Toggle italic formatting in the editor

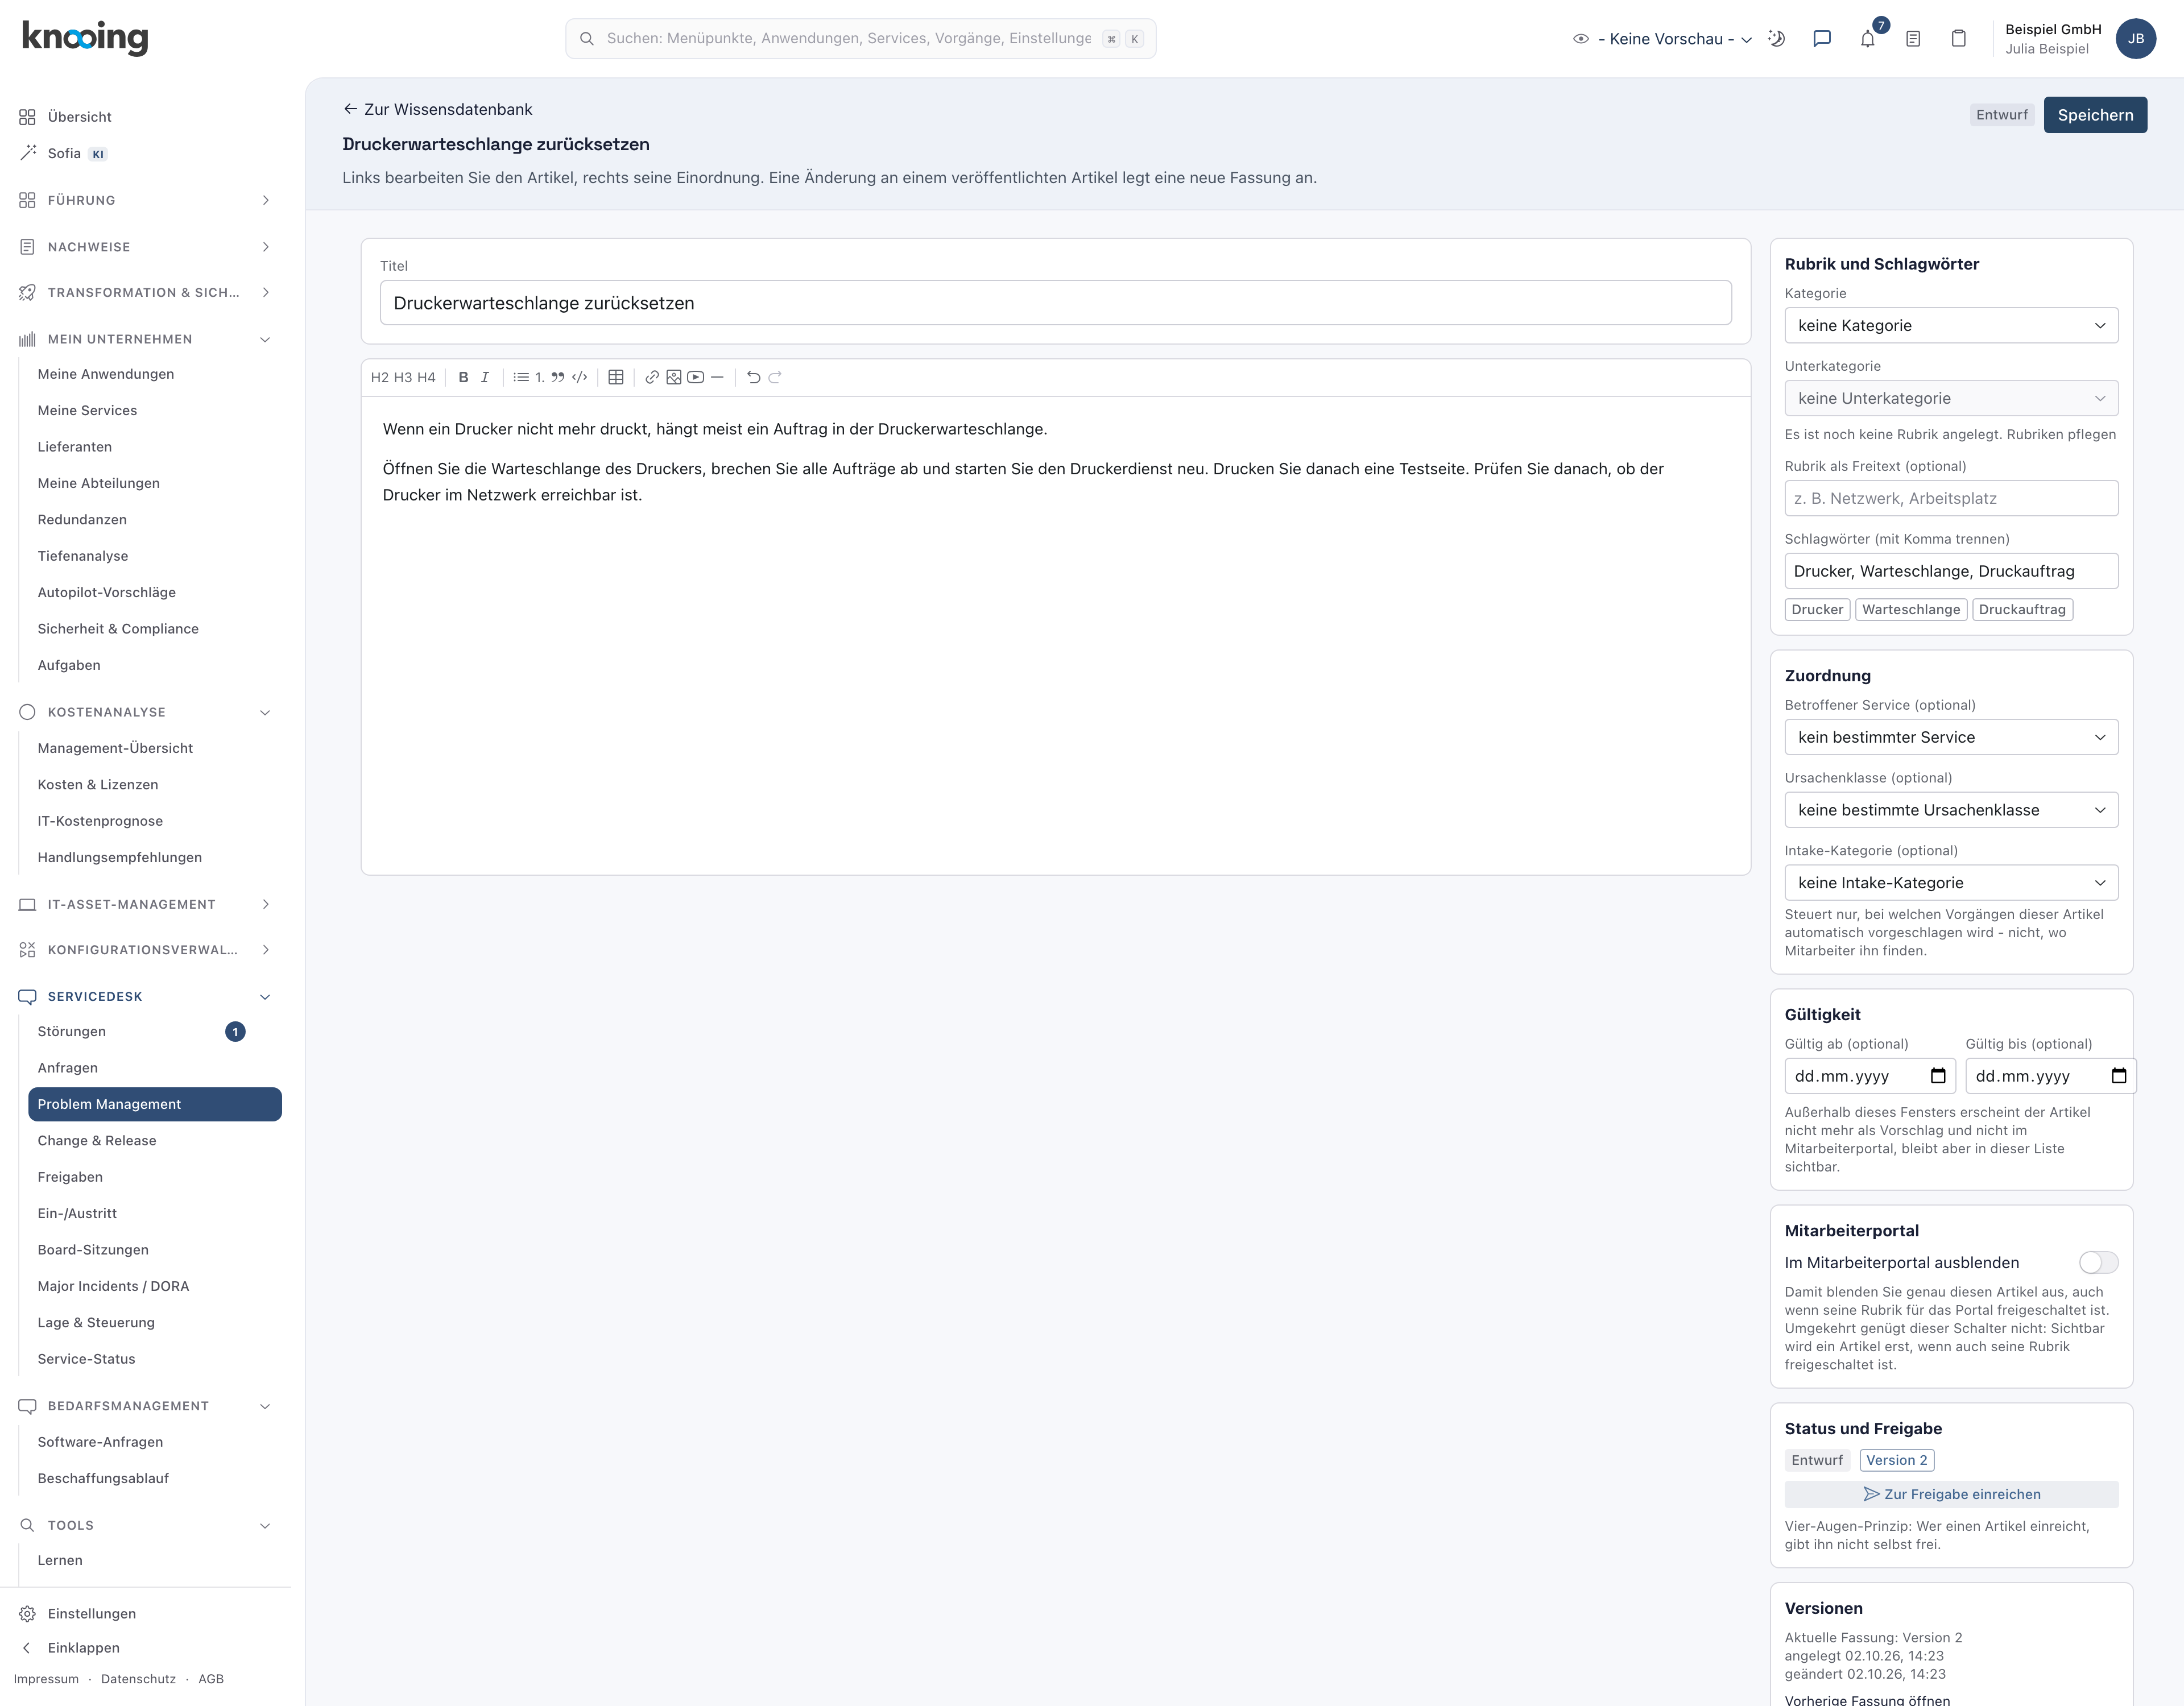click(x=485, y=377)
